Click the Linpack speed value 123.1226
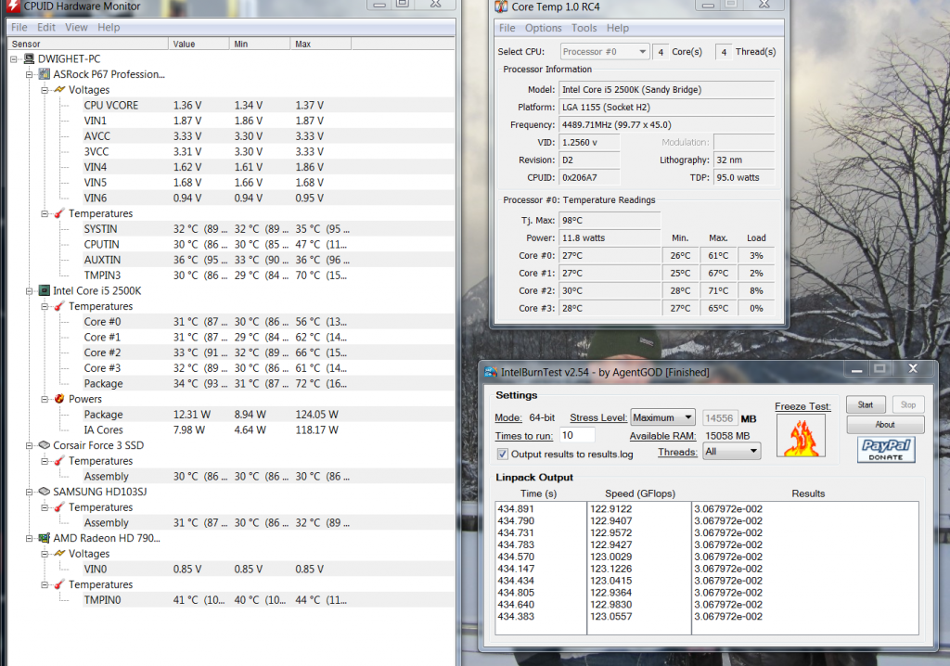Viewport: 950px width, 666px height. [610, 569]
